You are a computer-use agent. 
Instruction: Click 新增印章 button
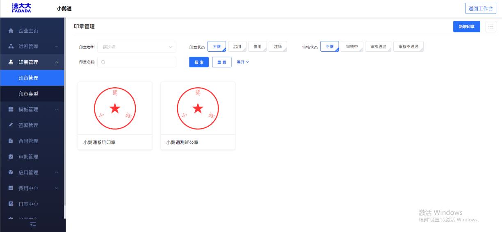click(x=467, y=27)
